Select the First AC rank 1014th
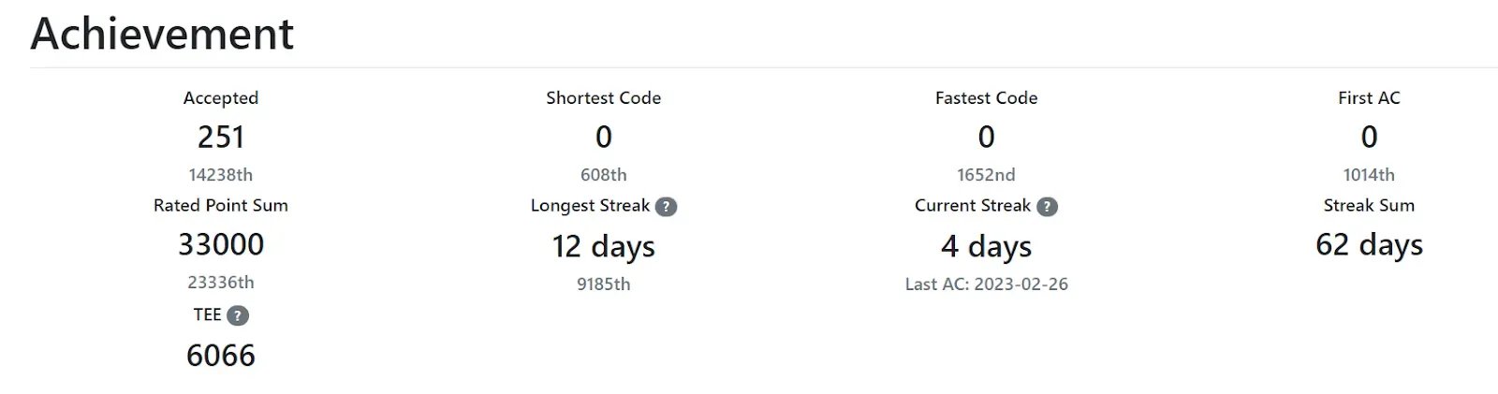Image resolution: width=1498 pixels, height=394 pixels. pyautogui.click(x=1369, y=175)
